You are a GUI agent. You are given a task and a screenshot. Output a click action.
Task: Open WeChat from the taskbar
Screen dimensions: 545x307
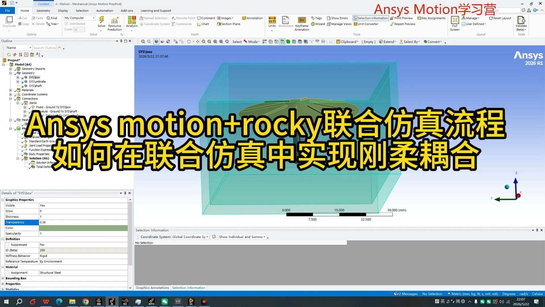165,302
